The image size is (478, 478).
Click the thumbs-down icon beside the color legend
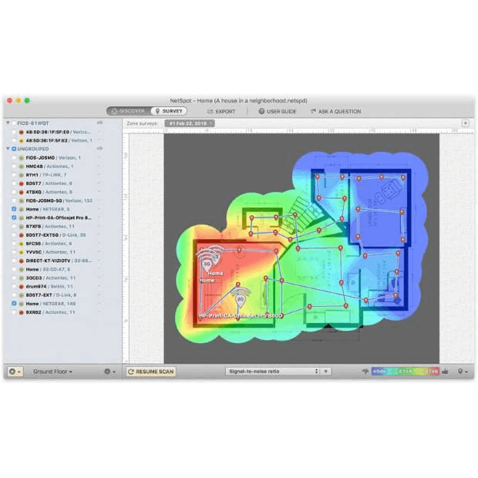click(365, 372)
